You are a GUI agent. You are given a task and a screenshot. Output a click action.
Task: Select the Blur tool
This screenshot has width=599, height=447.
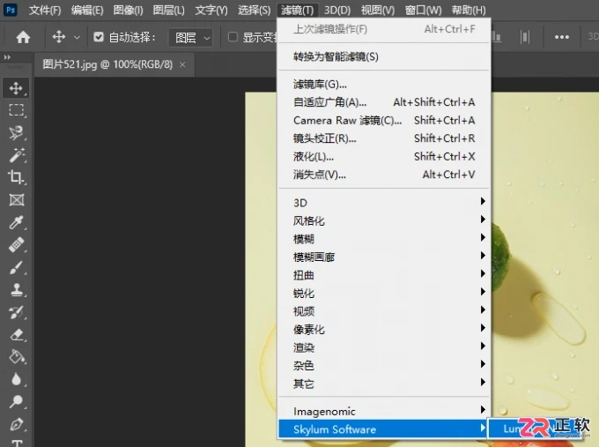point(16,379)
